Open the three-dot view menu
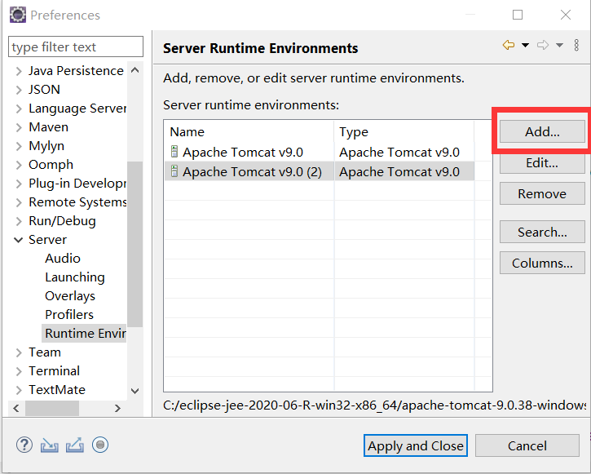Image resolution: width=591 pixels, height=474 pixels. coord(577,46)
